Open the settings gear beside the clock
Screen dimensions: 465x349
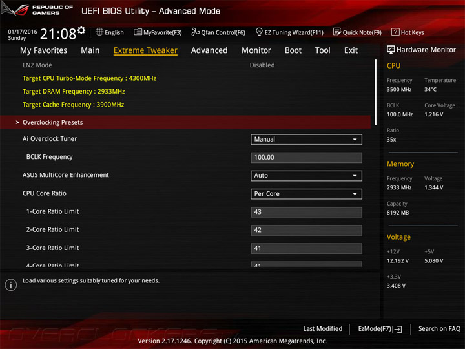point(81,30)
